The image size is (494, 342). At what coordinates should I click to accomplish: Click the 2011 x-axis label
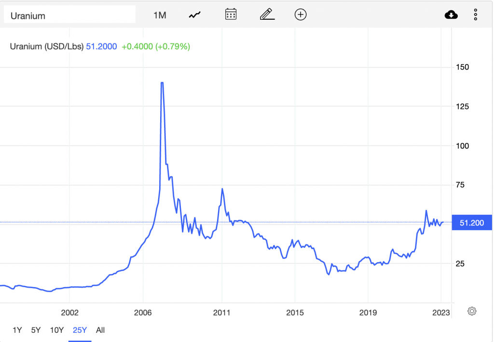pos(222,313)
